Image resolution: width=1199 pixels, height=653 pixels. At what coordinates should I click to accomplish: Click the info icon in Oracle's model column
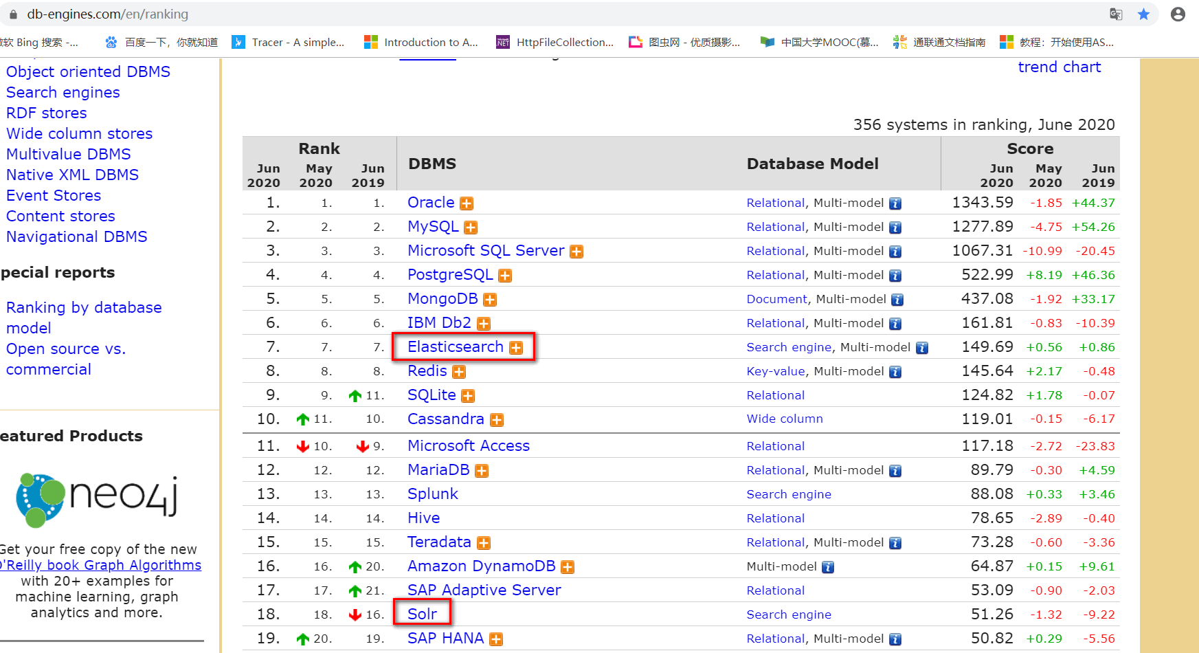(895, 203)
